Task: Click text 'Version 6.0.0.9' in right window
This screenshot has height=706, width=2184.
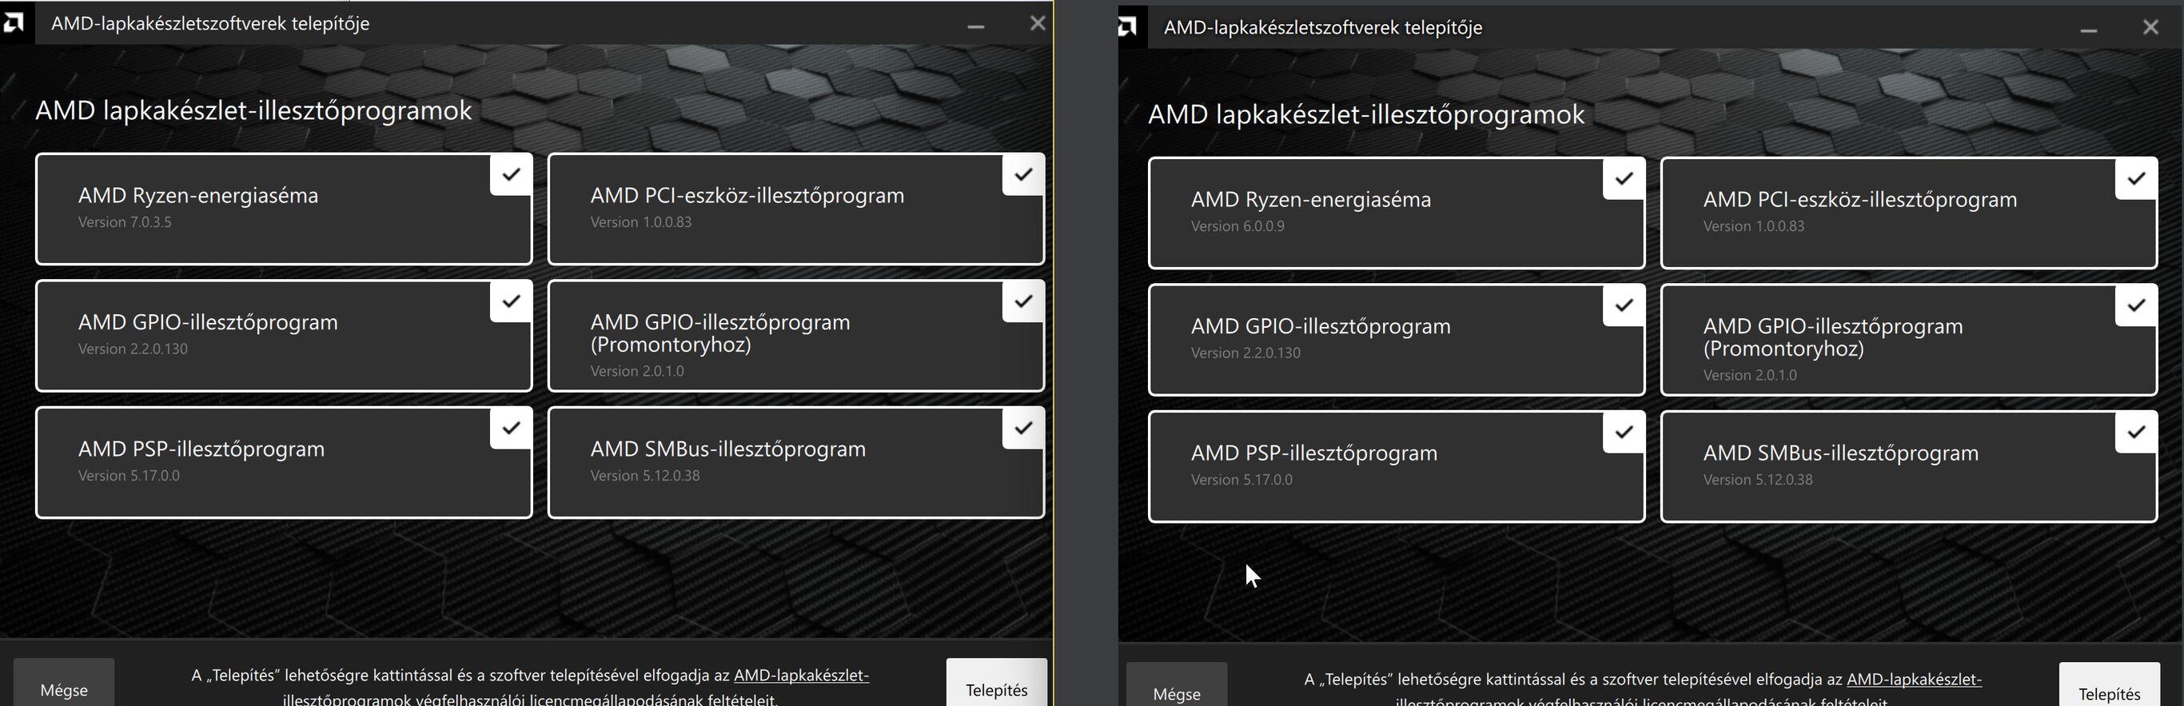Action: [x=1237, y=226]
